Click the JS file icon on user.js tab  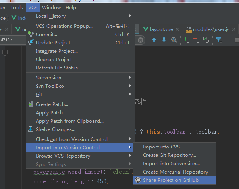coord(189,29)
